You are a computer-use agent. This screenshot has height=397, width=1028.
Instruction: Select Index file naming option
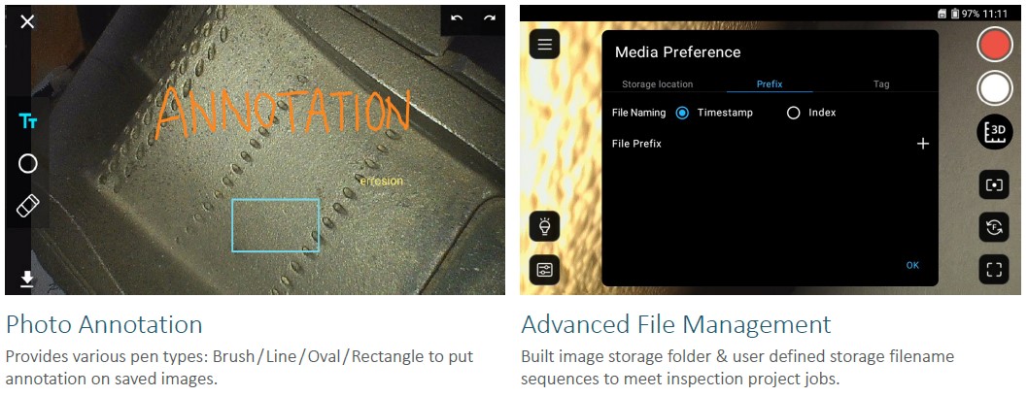point(811,113)
